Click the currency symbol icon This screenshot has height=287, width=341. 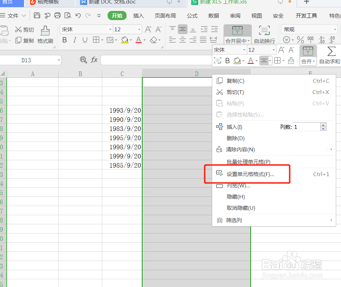286,40
